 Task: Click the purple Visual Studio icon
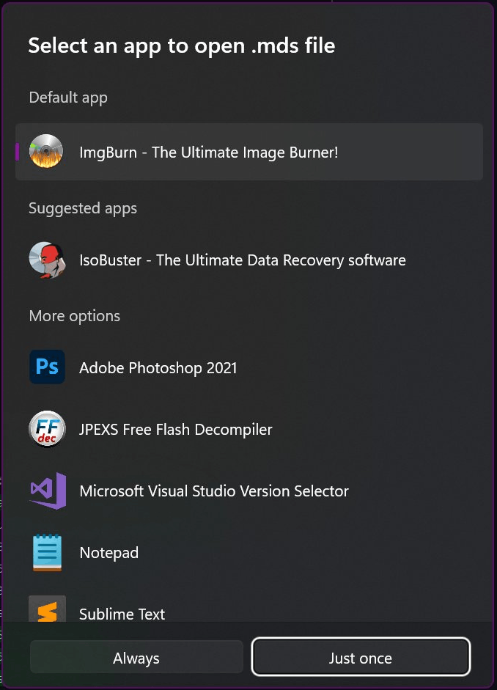coord(48,491)
